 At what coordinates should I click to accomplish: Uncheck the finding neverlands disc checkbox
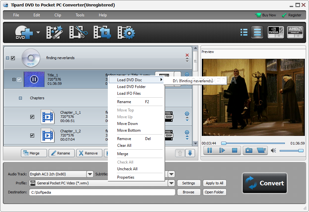13,58
